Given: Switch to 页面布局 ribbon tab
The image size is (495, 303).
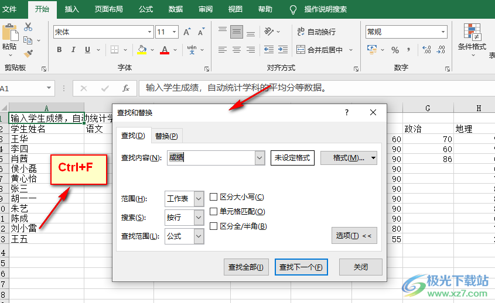Looking at the screenshot, I should pyautogui.click(x=108, y=9).
